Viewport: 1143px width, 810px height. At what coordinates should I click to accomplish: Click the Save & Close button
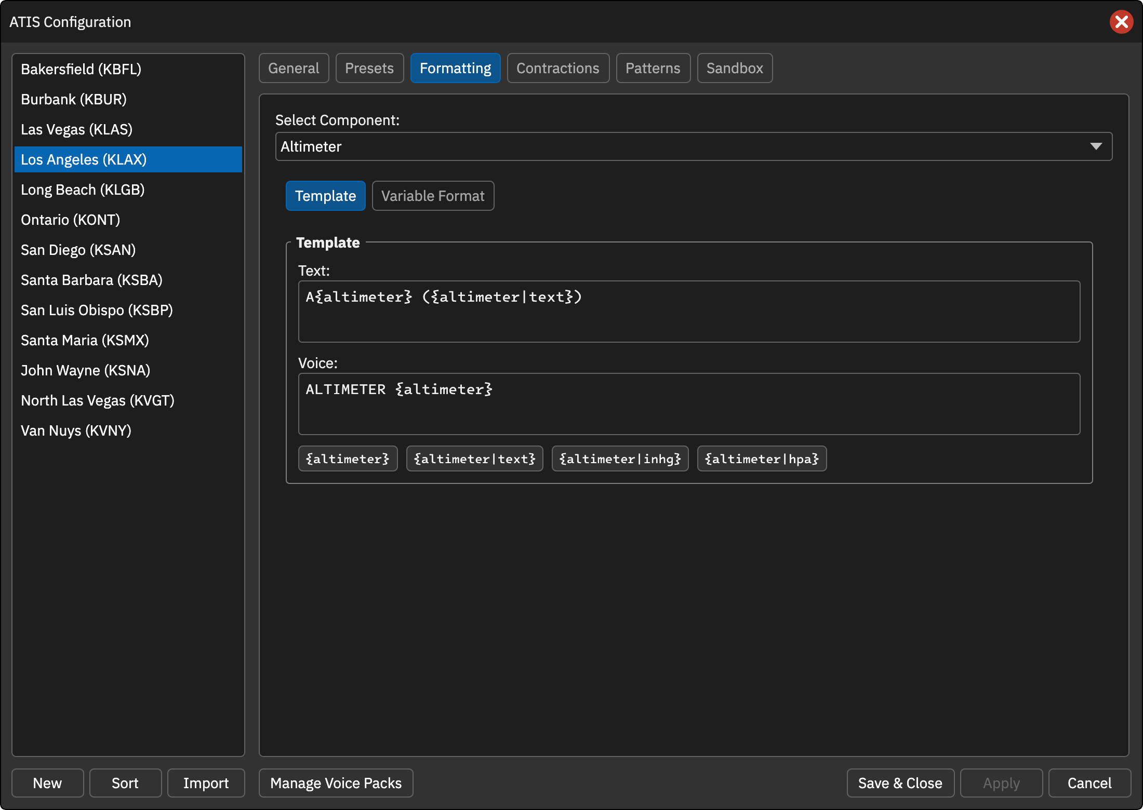pyautogui.click(x=900, y=783)
